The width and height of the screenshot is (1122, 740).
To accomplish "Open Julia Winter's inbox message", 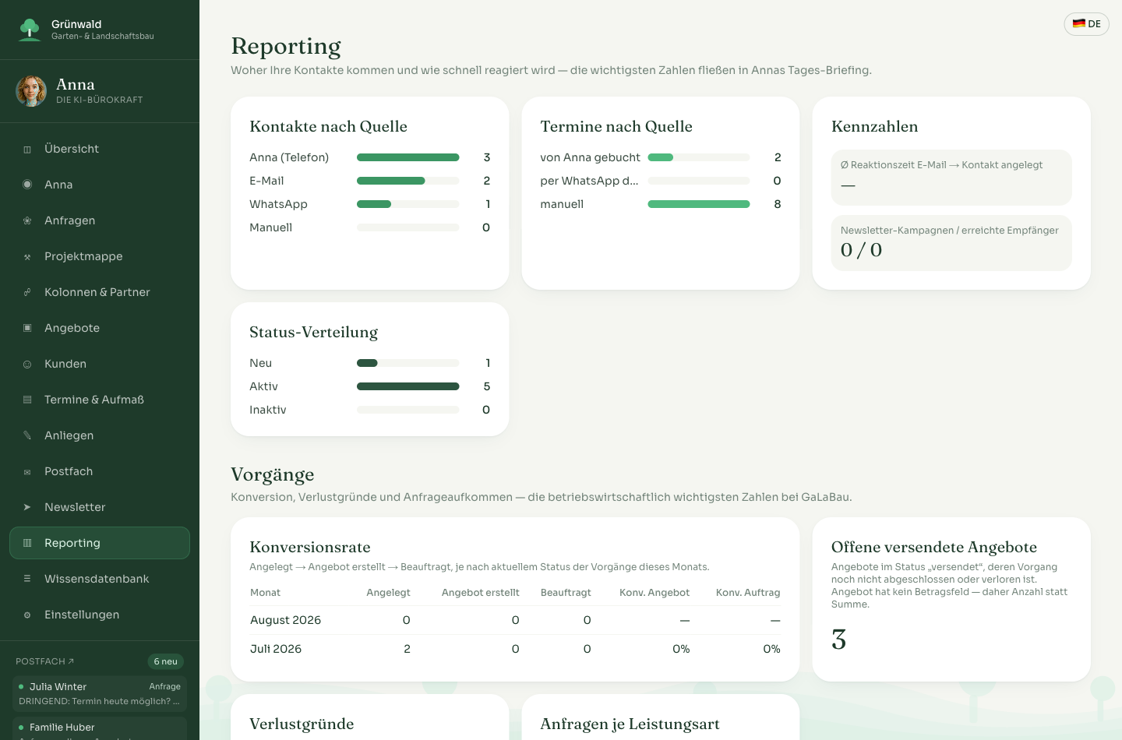I will 100,693.
